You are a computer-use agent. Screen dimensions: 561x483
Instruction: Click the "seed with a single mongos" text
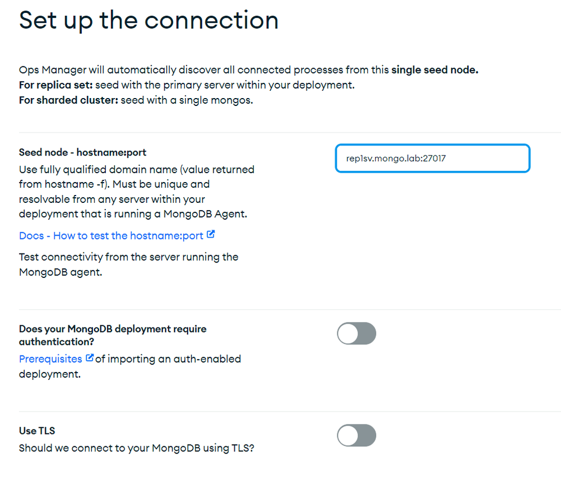click(187, 100)
